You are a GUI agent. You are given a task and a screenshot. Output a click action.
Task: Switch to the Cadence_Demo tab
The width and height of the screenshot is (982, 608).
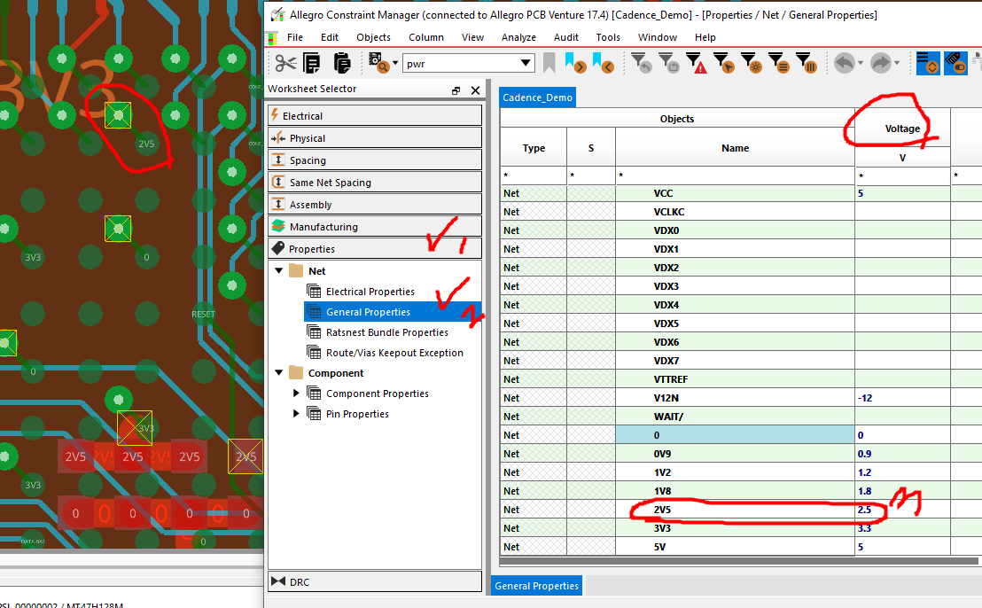click(537, 97)
